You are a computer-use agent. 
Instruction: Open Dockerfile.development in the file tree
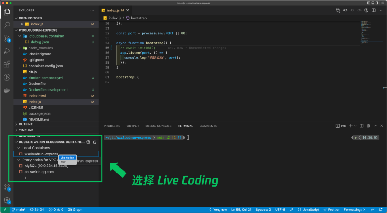click(x=48, y=90)
